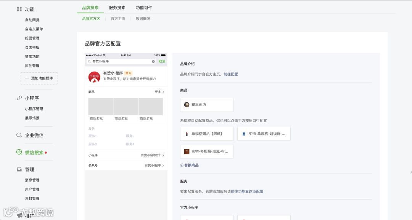
Task: Click the 微信搜索 green icon in sidebar
Action: (x=19, y=152)
